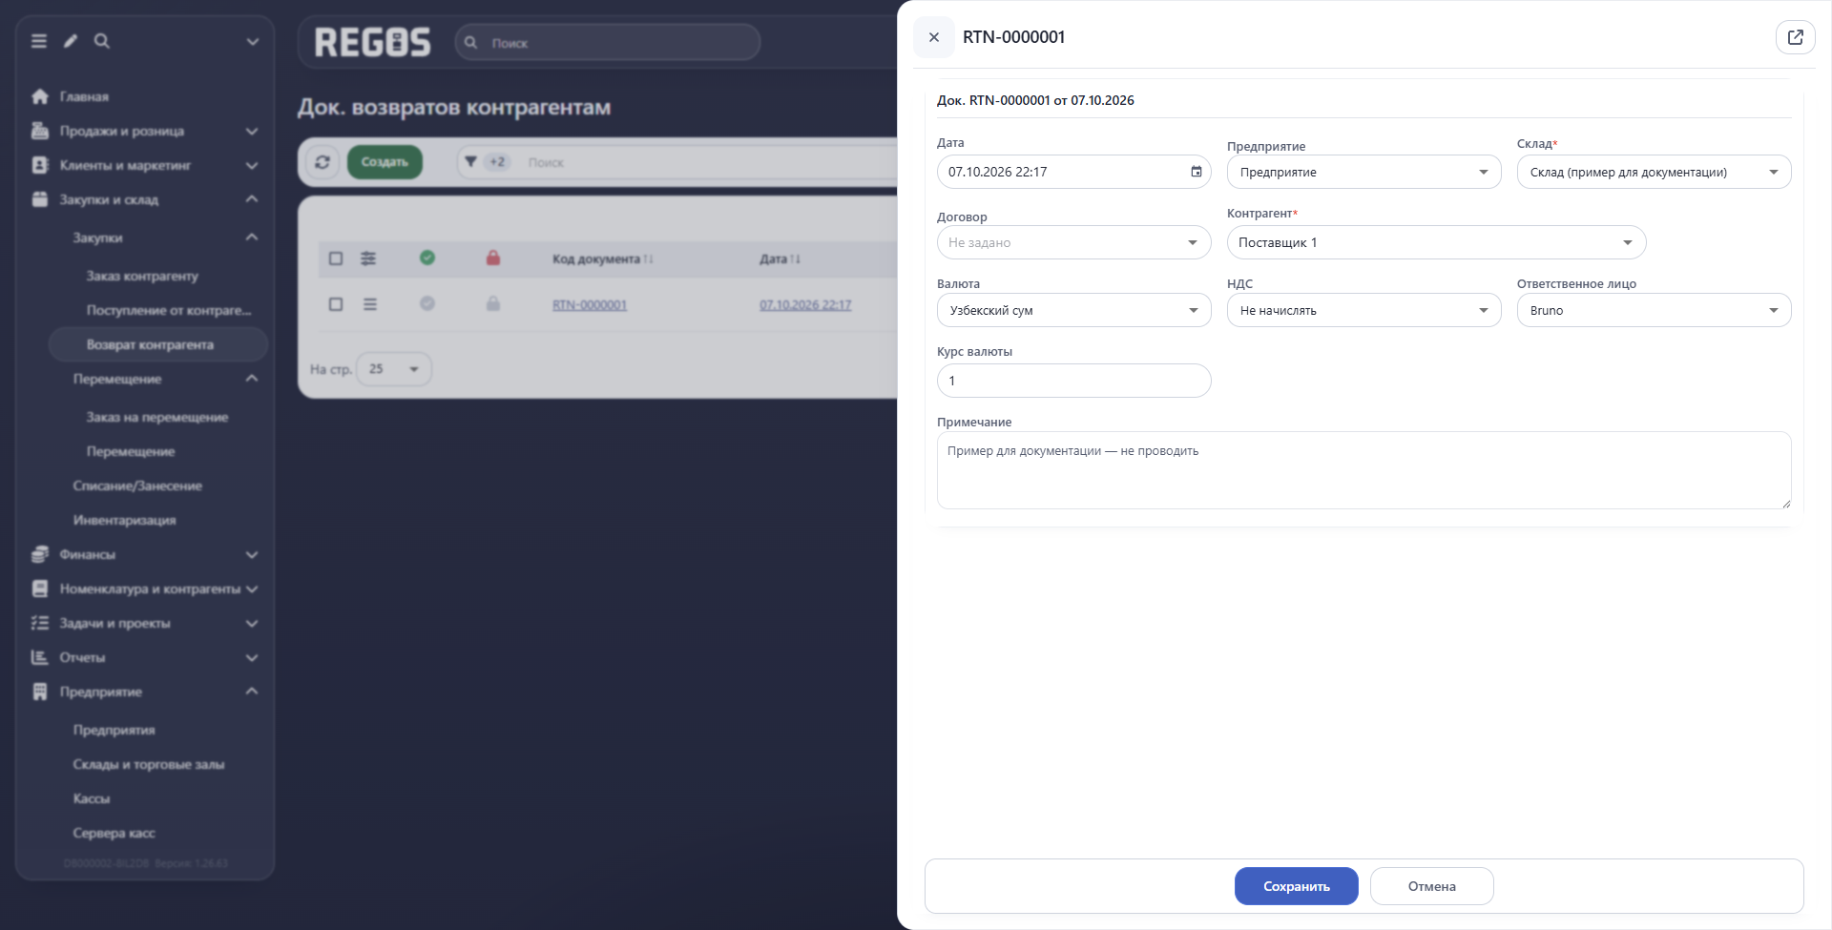The image size is (1832, 930).
Task: Select Инвентаризация in the sidebar
Action: 125,520
